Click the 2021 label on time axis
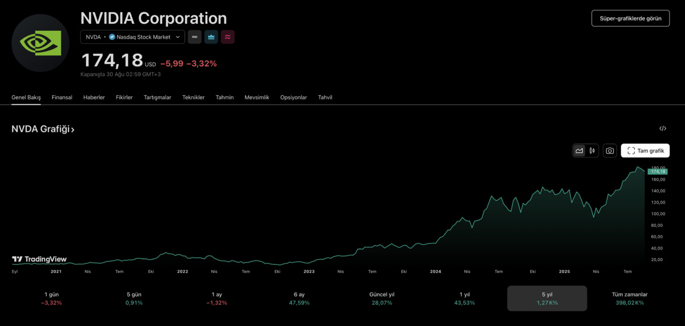 pyautogui.click(x=56, y=272)
